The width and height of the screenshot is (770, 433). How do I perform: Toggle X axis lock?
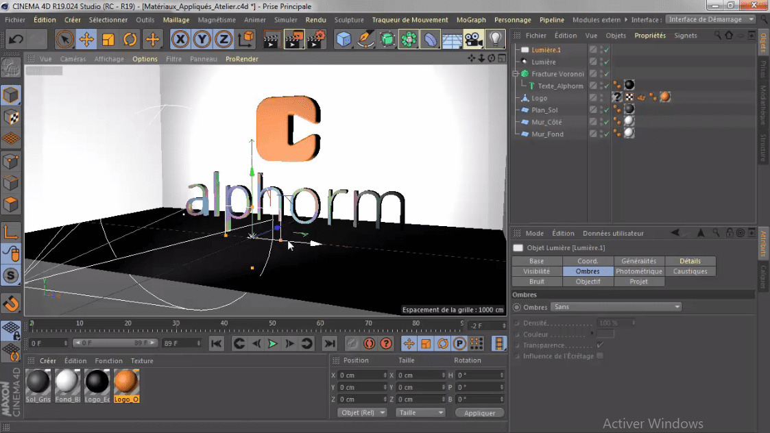click(x=180, y=39)
